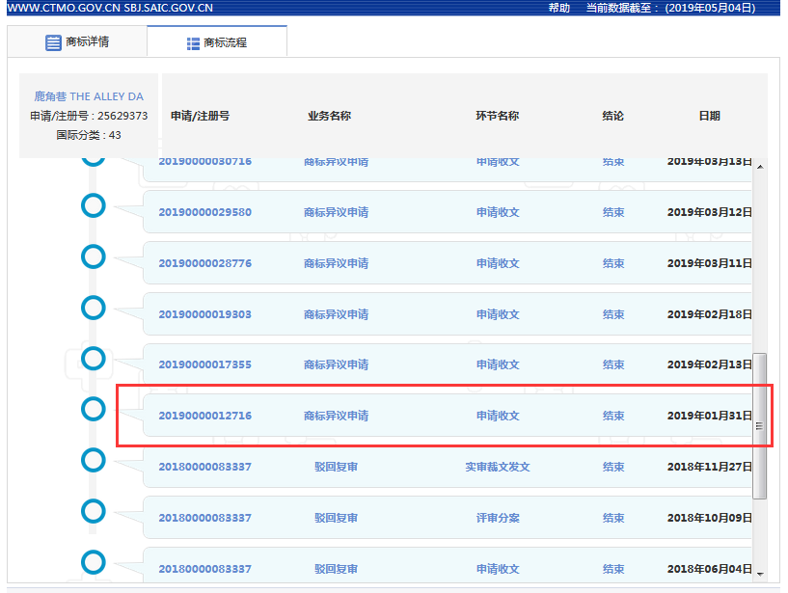Click the document icon on 商标详情 tab
Image resolution: width=788 pixels, height=593 pixels.
tap(53, 42)
